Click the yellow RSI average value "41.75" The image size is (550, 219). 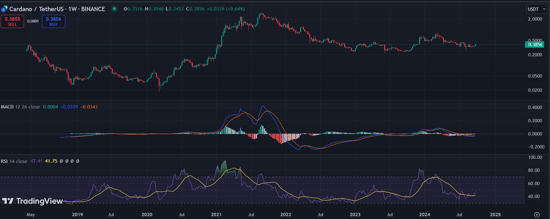pyautogui.click(x=51, y=161)
